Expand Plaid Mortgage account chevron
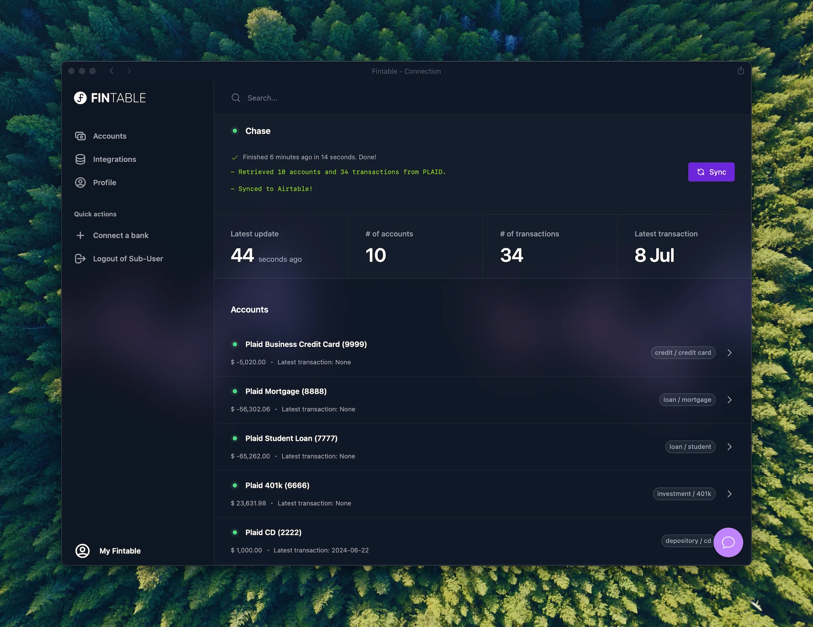 tap(729, 399)
